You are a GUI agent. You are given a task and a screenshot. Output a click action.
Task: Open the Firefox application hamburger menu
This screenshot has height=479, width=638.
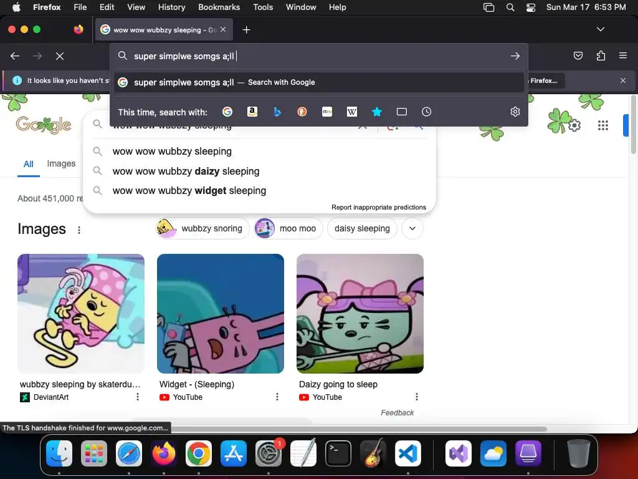(x=623, y=56)
